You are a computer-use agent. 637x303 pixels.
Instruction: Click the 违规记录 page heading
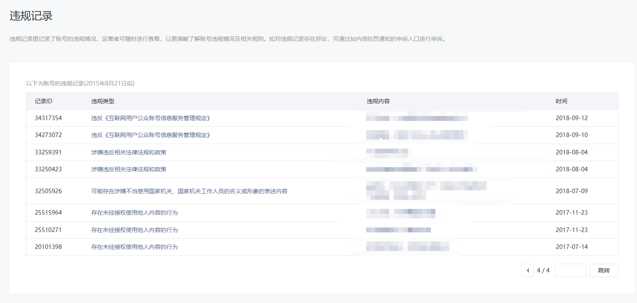[x=31, y=16]
